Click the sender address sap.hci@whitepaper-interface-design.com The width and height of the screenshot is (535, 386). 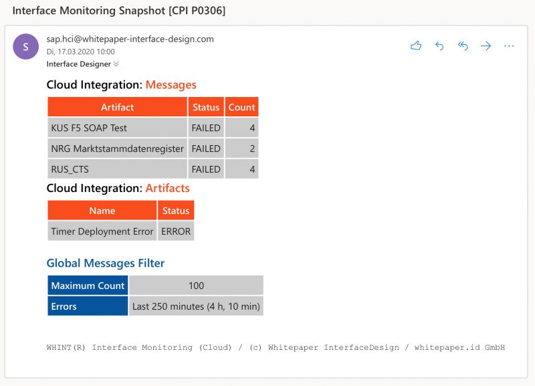[130, 39]
